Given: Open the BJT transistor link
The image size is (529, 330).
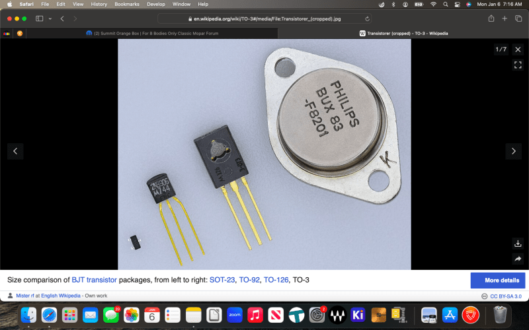Looking at the screenshot, I should [x=94, y=280].
